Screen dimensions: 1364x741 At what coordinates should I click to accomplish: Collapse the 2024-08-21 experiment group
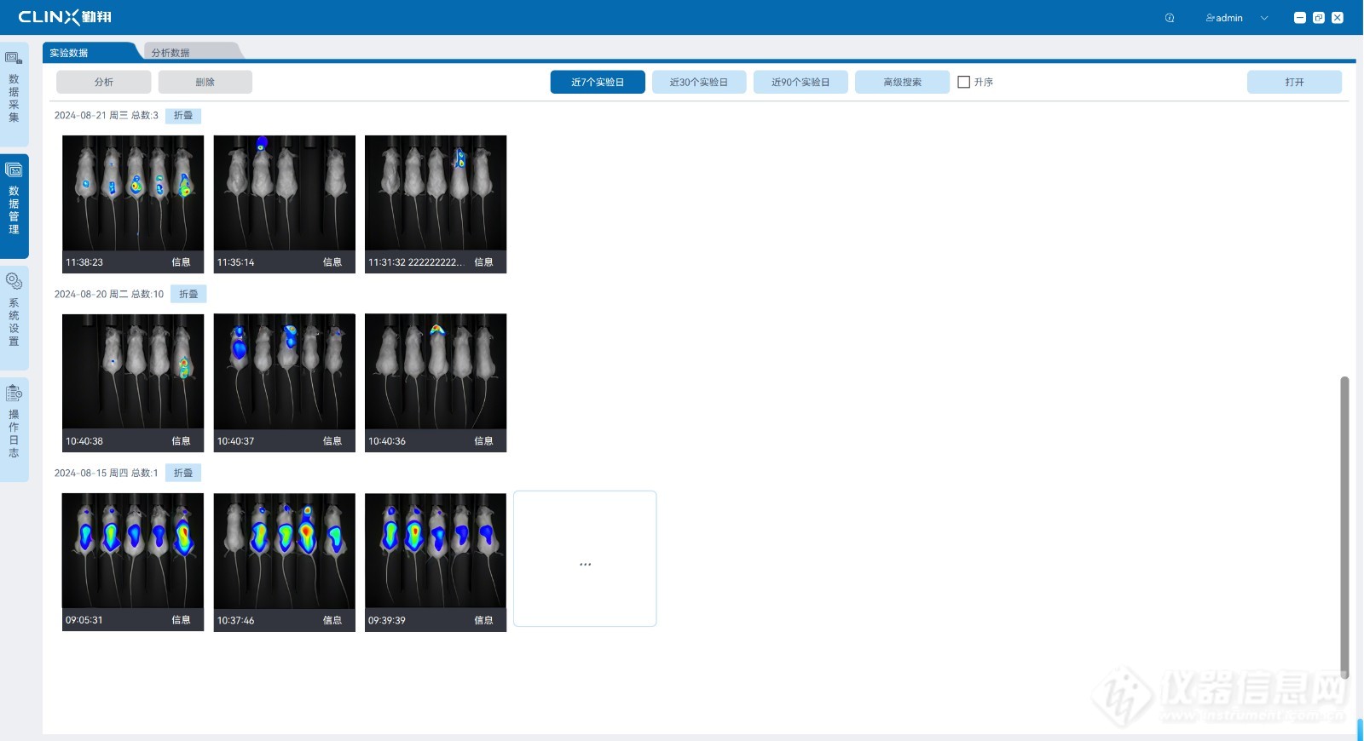tap(183, 116)
